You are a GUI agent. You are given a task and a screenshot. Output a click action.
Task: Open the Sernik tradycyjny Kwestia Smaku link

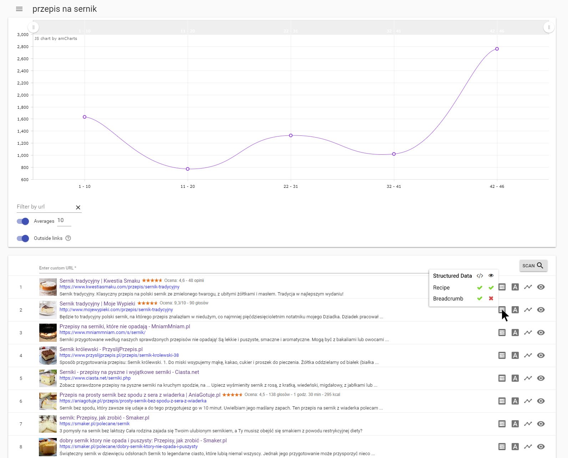click(100, 281)
